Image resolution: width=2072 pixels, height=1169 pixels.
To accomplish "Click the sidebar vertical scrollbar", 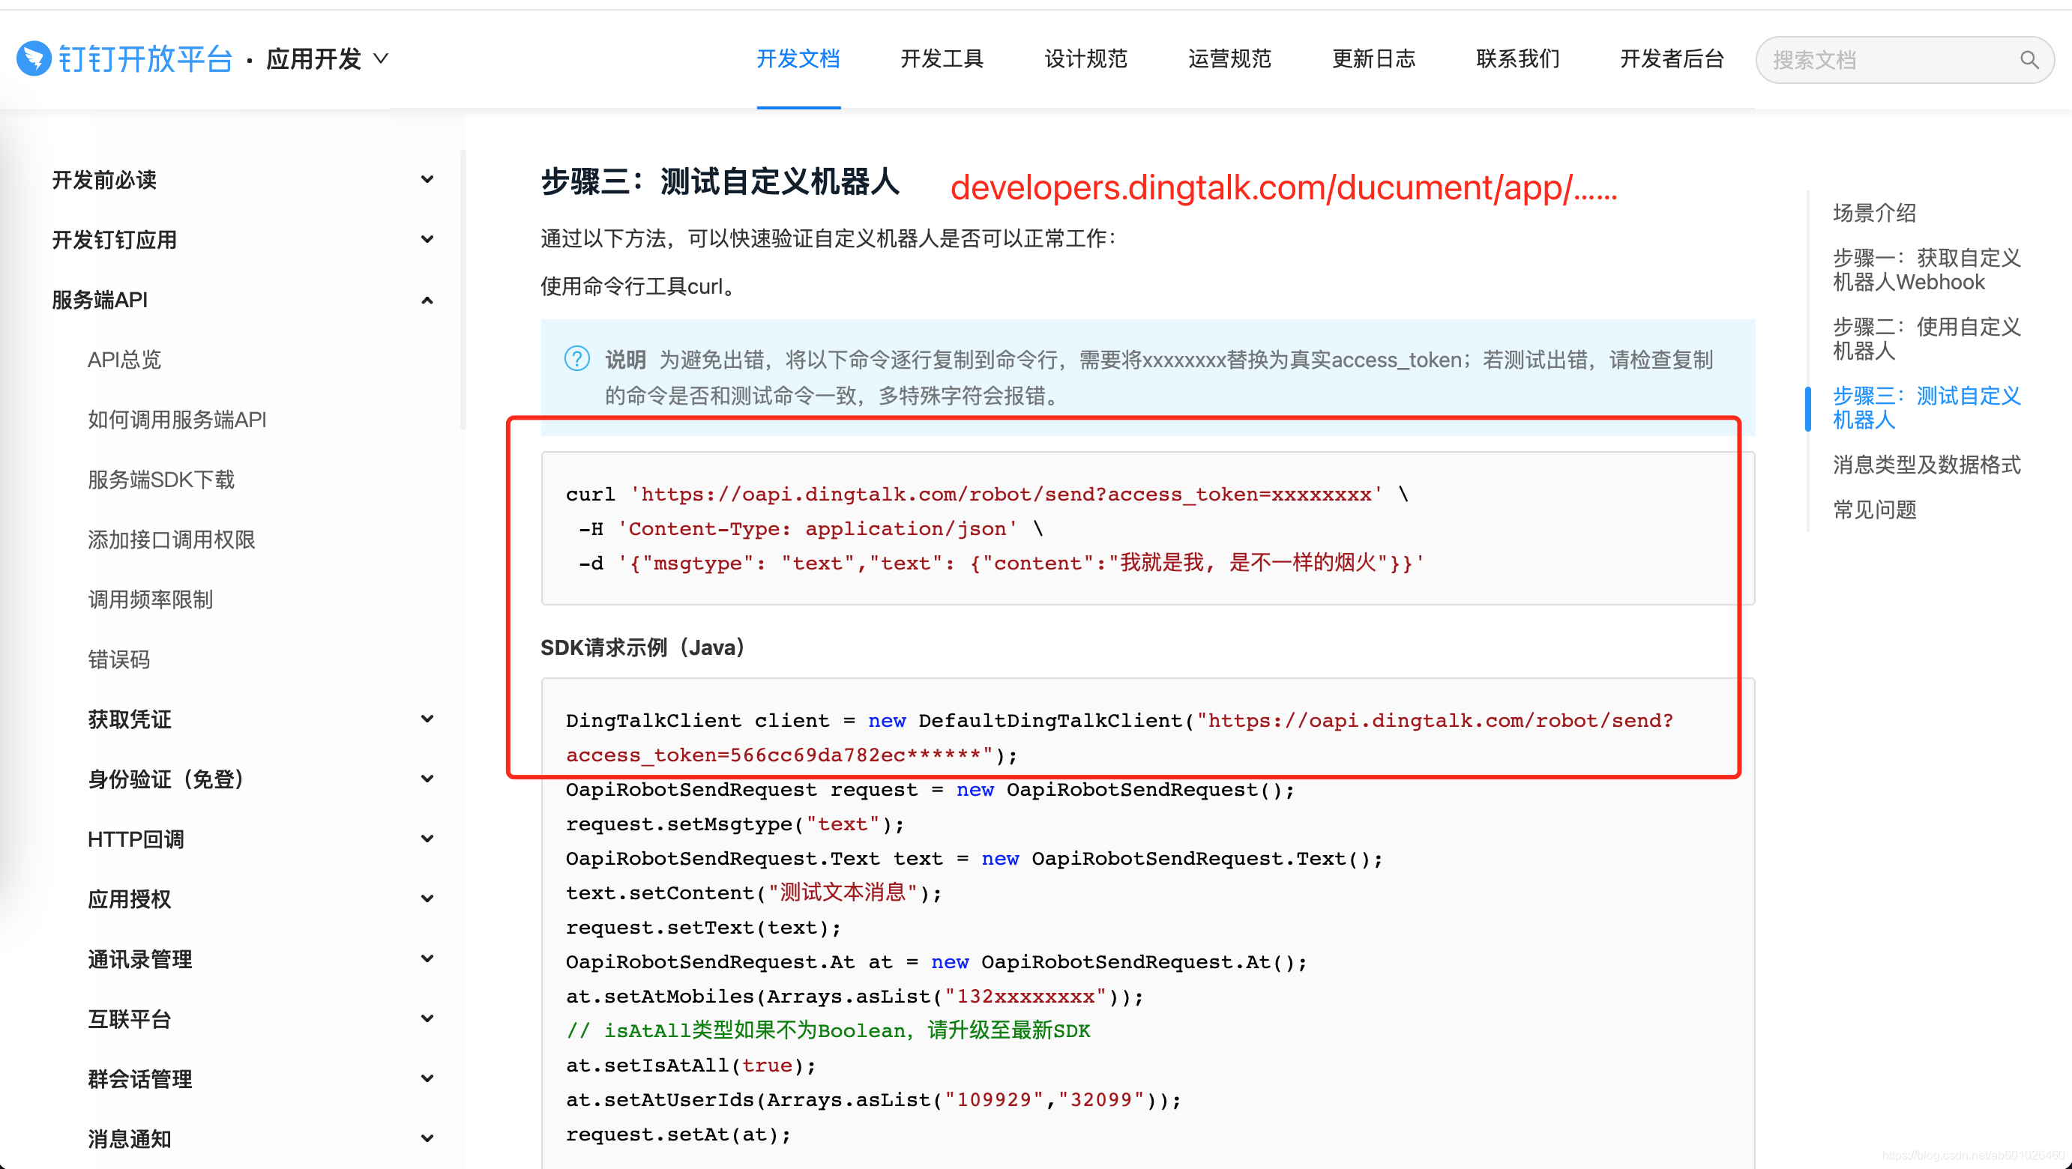I will coord(463,289).
